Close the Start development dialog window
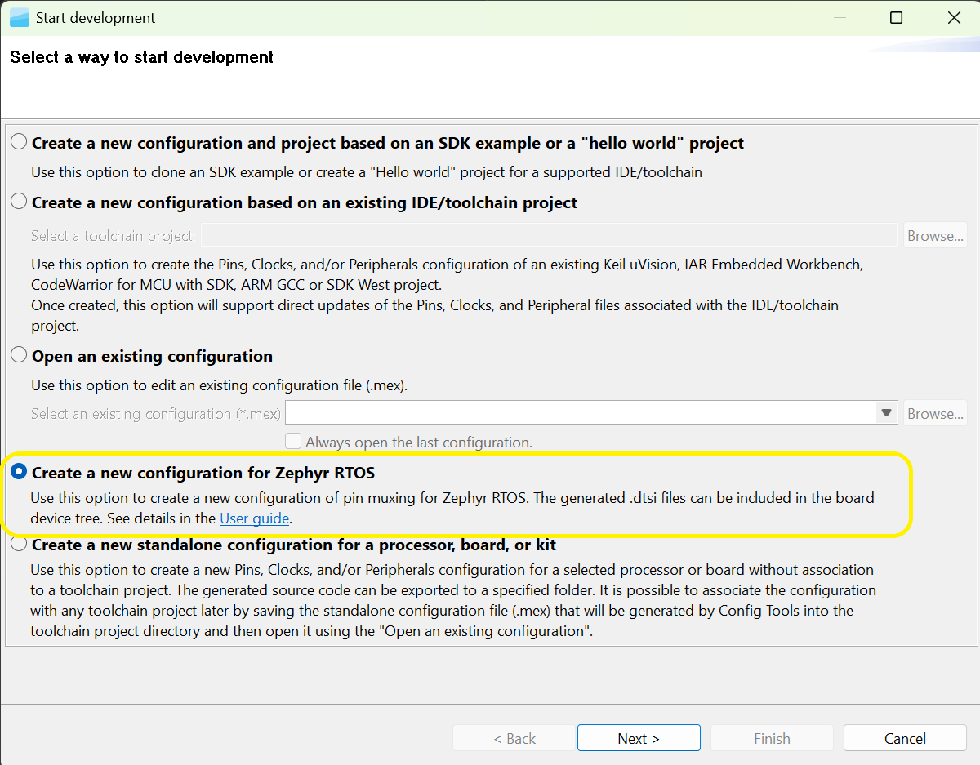The height and width of the screenshot is (765, 980). click(953, 17)
